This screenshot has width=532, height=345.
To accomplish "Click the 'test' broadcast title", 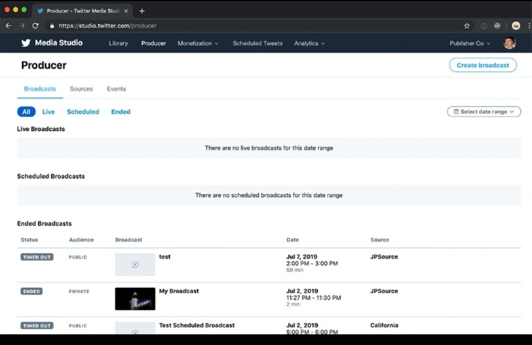I will point(164,257).
